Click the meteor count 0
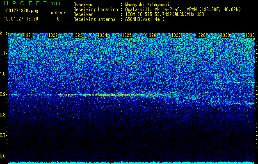Image resolution: width=258 pixels, height=164 pixels. tap(58, 19)
